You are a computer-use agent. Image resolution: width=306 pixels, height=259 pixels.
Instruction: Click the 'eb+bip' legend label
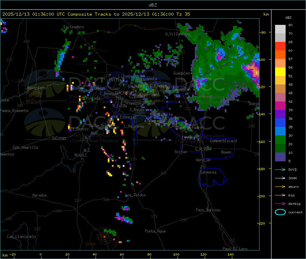pos(295,204)
